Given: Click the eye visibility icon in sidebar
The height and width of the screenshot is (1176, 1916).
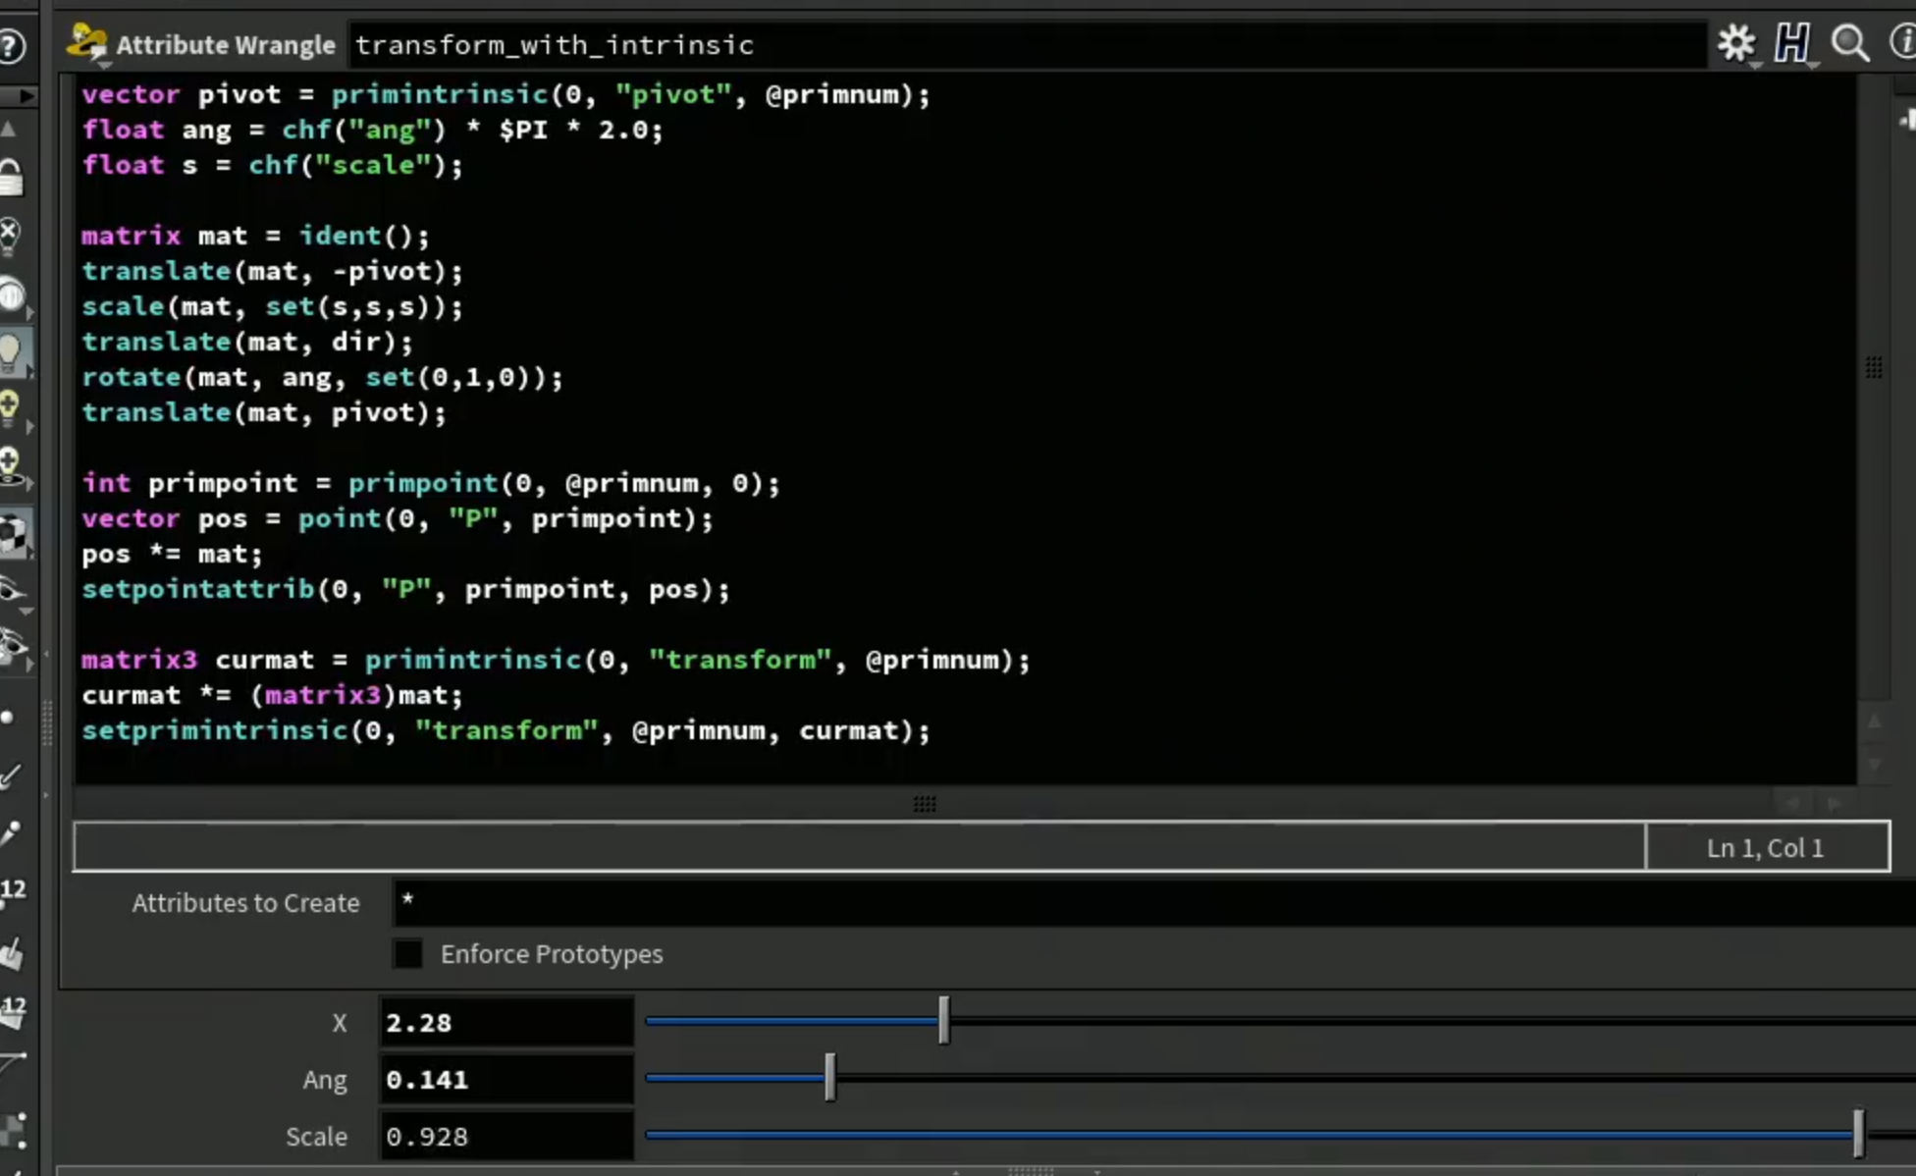Looking at the screenshot, I should 12,589.
